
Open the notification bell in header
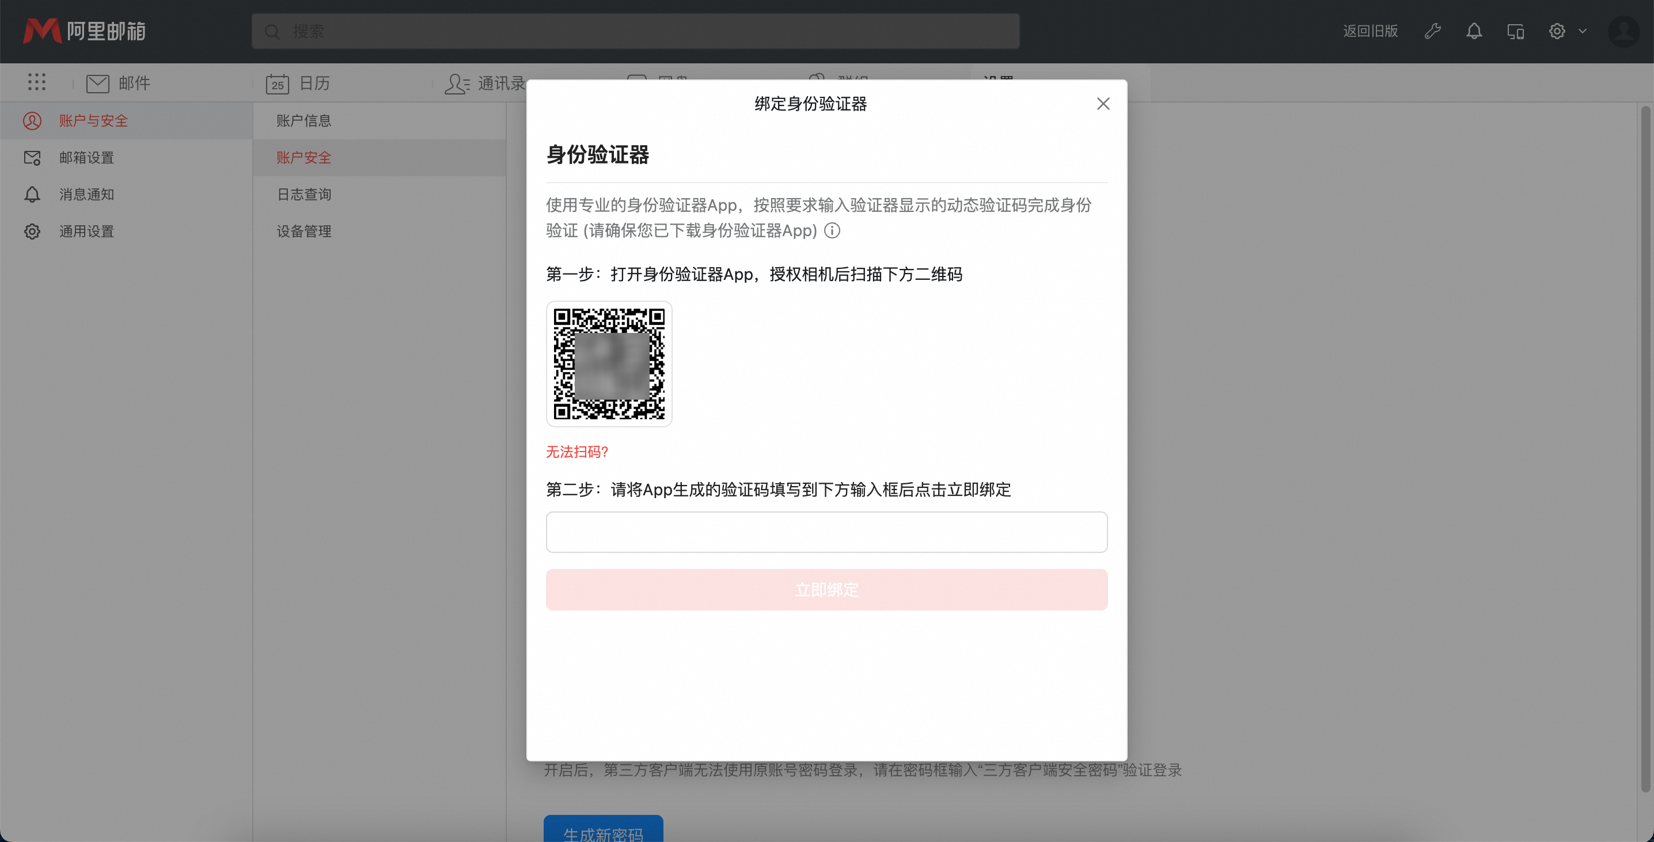1474,31
